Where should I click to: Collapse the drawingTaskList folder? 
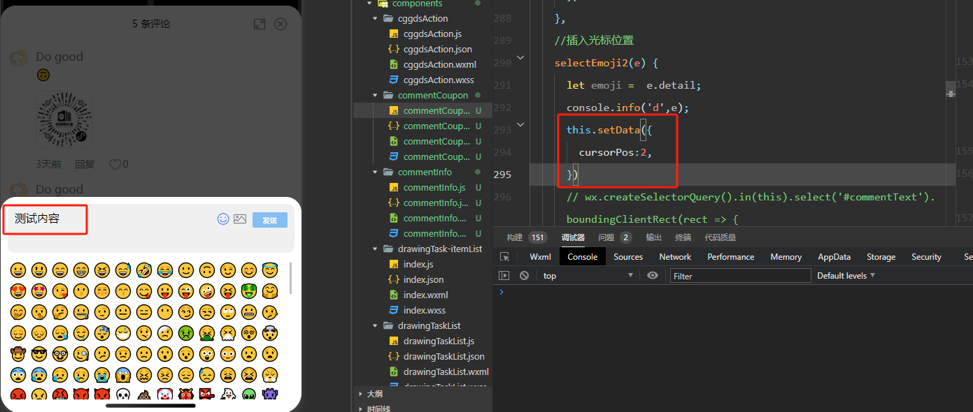tap(376, 325)
